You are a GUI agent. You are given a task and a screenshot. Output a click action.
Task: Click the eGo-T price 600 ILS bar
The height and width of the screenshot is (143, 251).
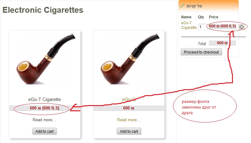pos(45,108)
